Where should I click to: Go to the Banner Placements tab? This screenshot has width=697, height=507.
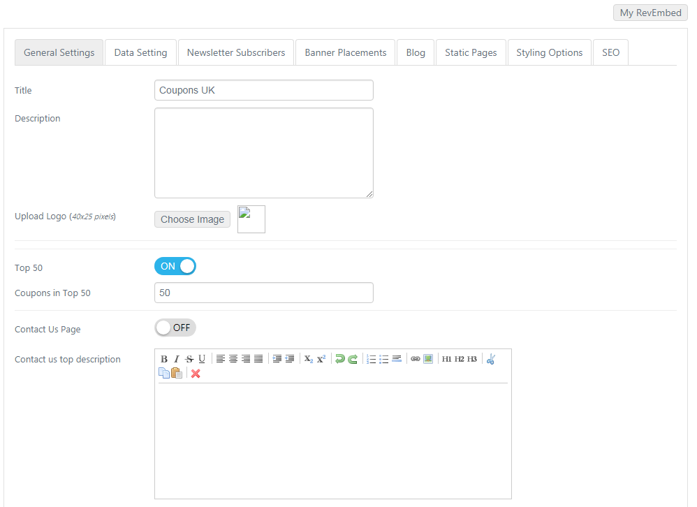[x=346, y=52]
